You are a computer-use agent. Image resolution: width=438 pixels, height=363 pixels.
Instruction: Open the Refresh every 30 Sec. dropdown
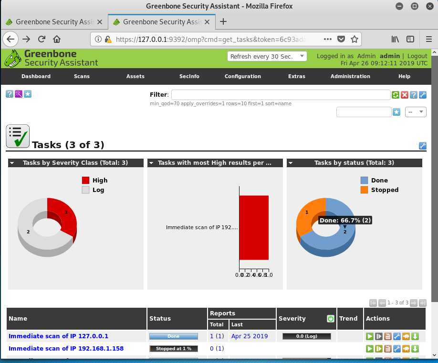267,56
